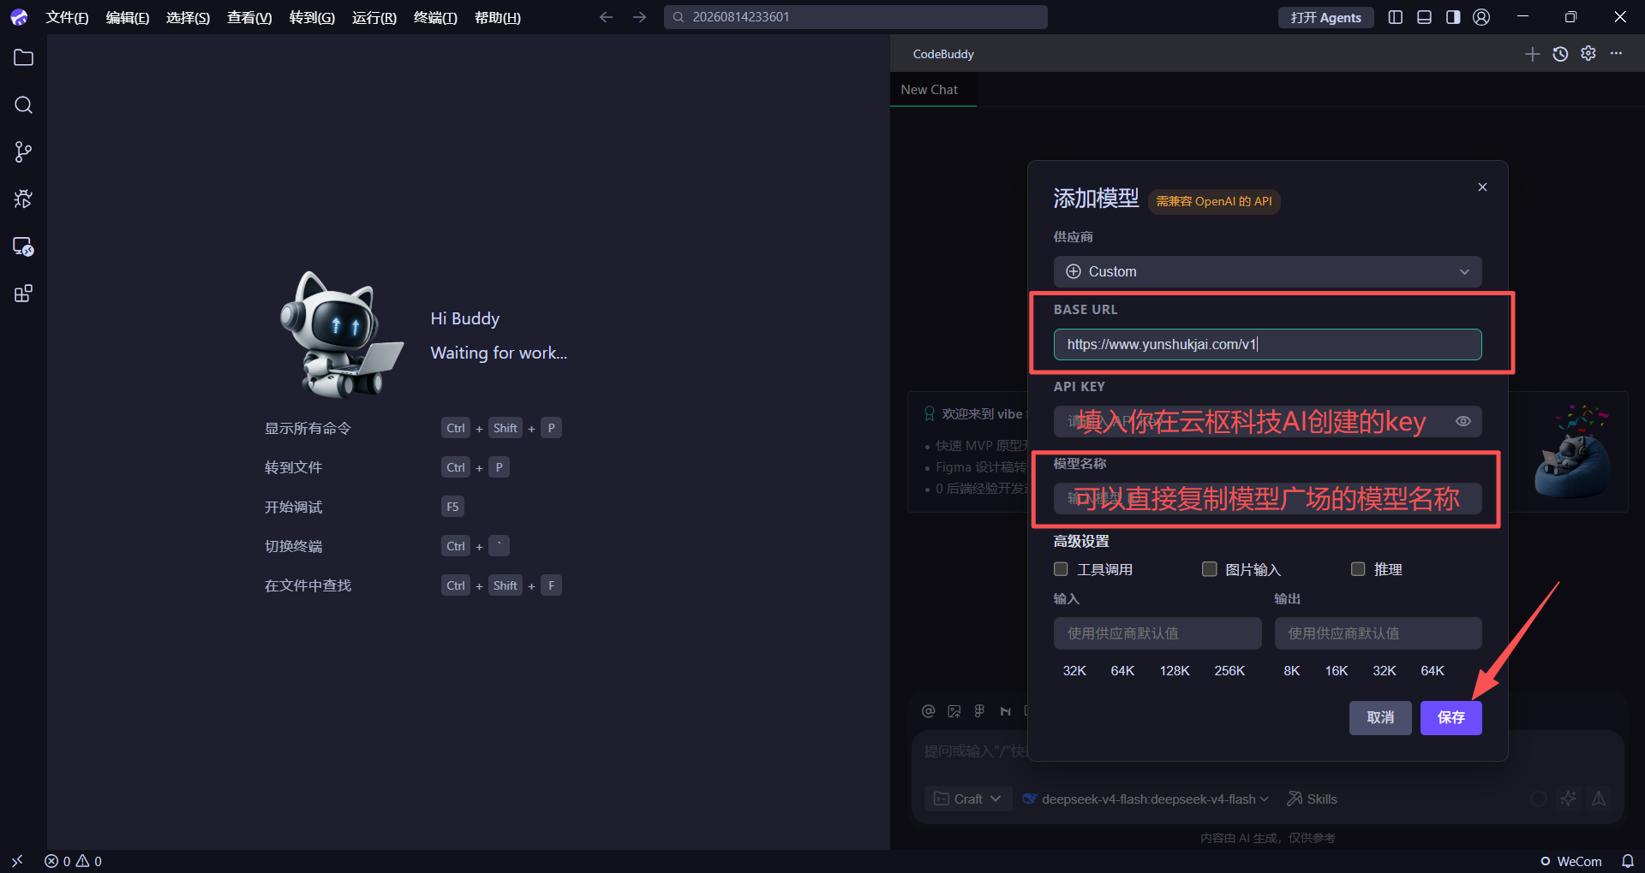
Task: Focus the API KEY input field
Action: click(x=1267, y=421)
